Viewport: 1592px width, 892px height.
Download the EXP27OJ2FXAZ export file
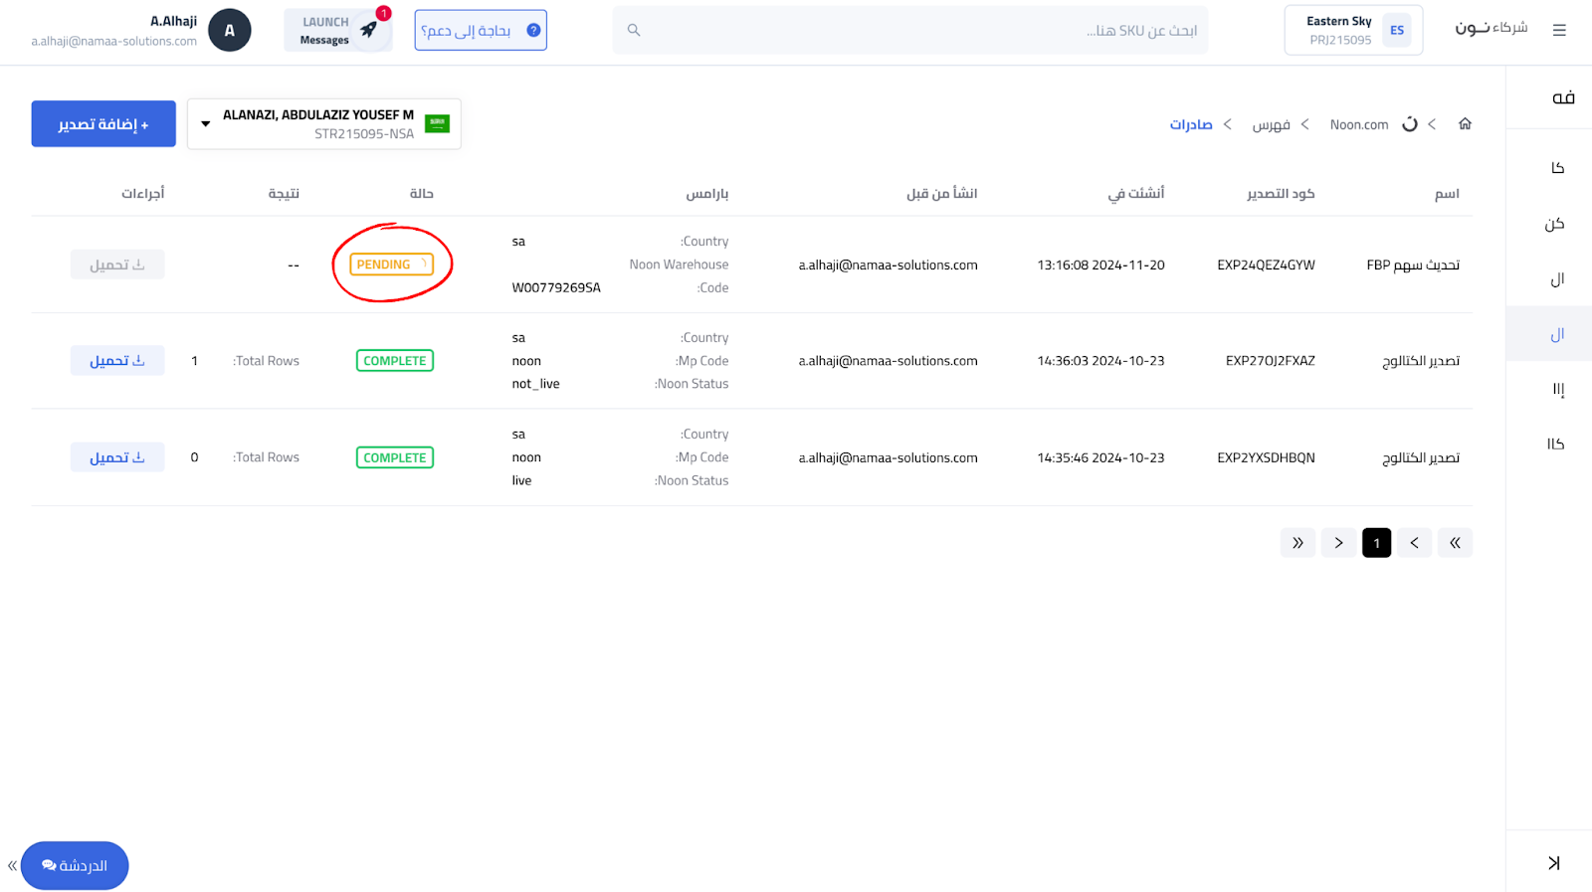click(117, 361)
